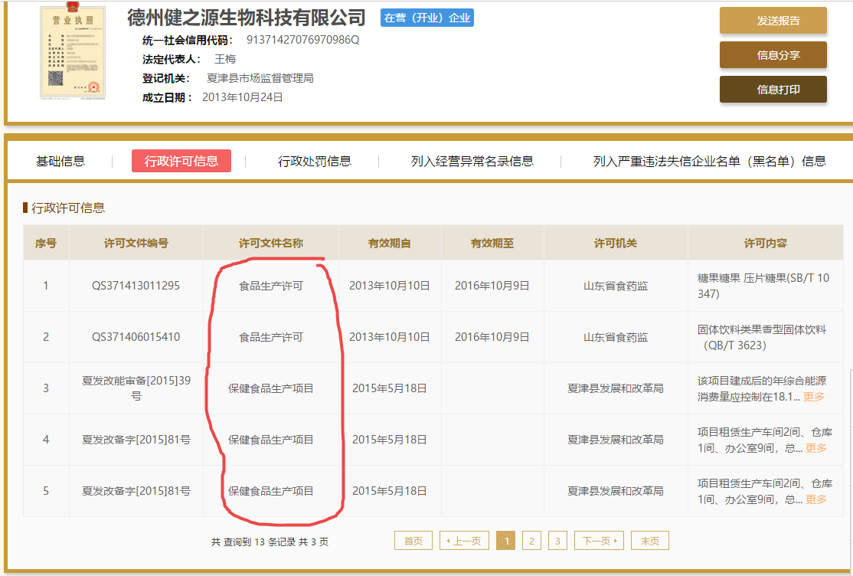Select page 2 in pagination

pos(531,540)
